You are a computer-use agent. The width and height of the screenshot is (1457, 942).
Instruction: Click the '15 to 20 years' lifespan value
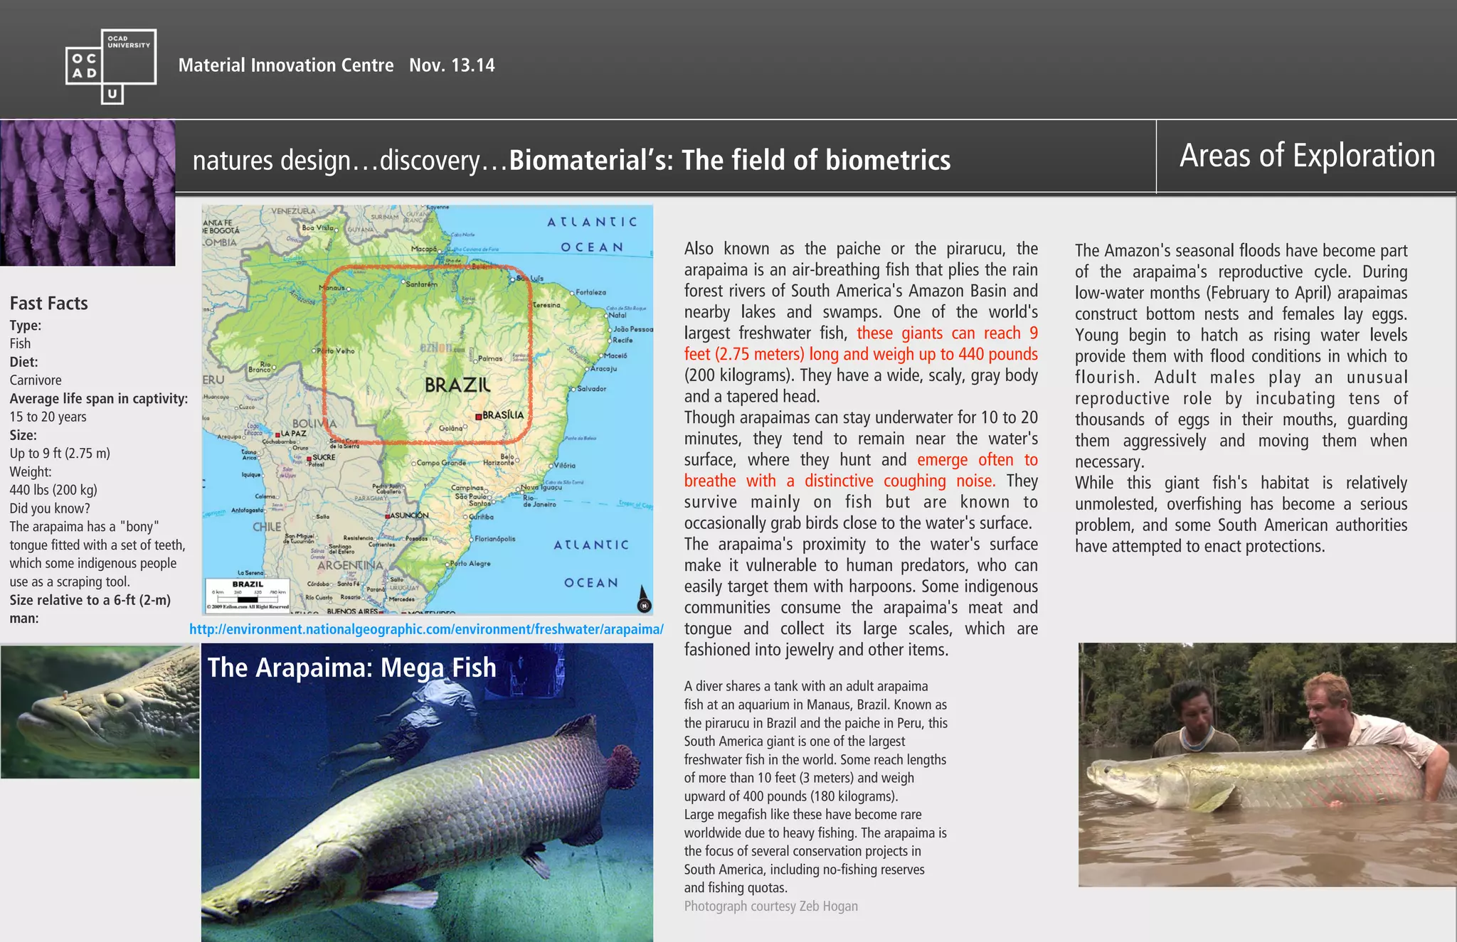(x=48, y=417)
